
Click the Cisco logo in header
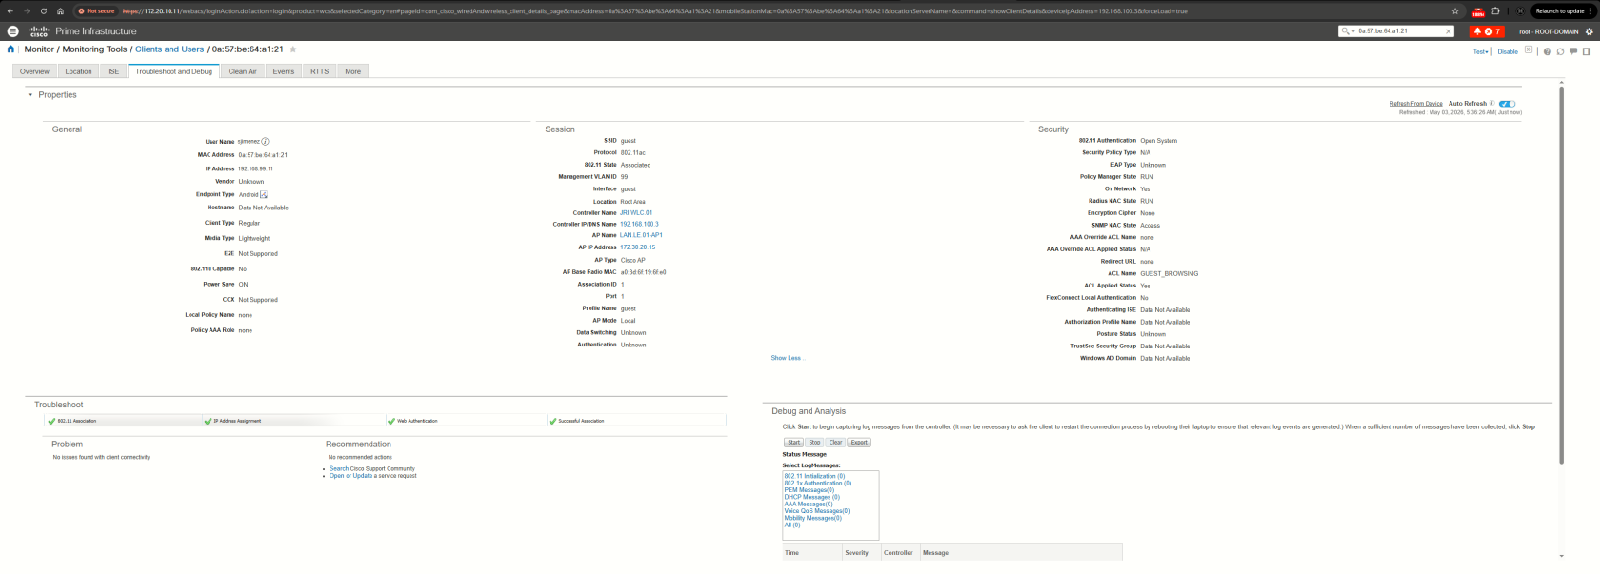point(38,31)
